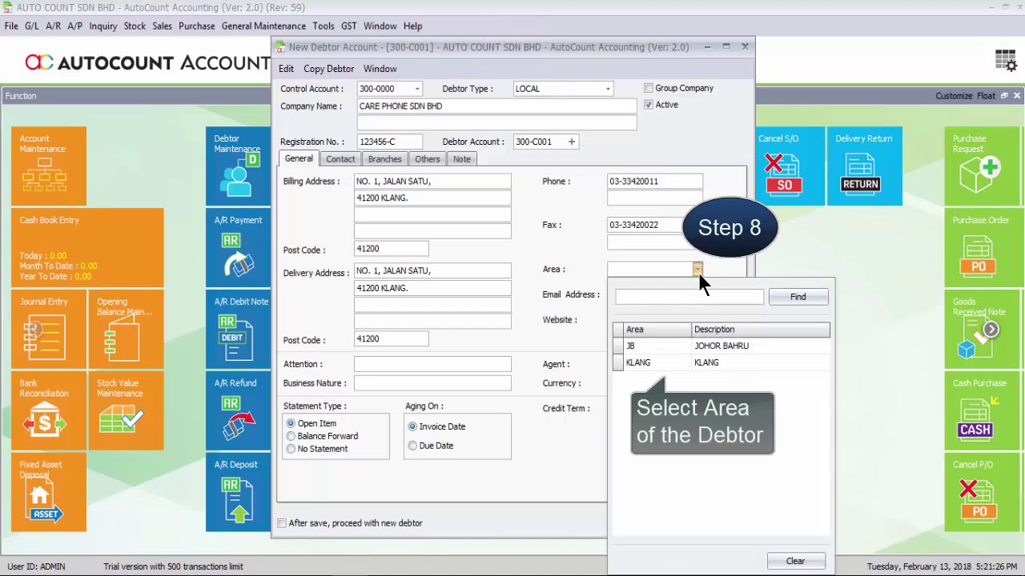Select No Statement option
The width and height of the screenshot is (1025, 576).
click(x=291, y=449)
